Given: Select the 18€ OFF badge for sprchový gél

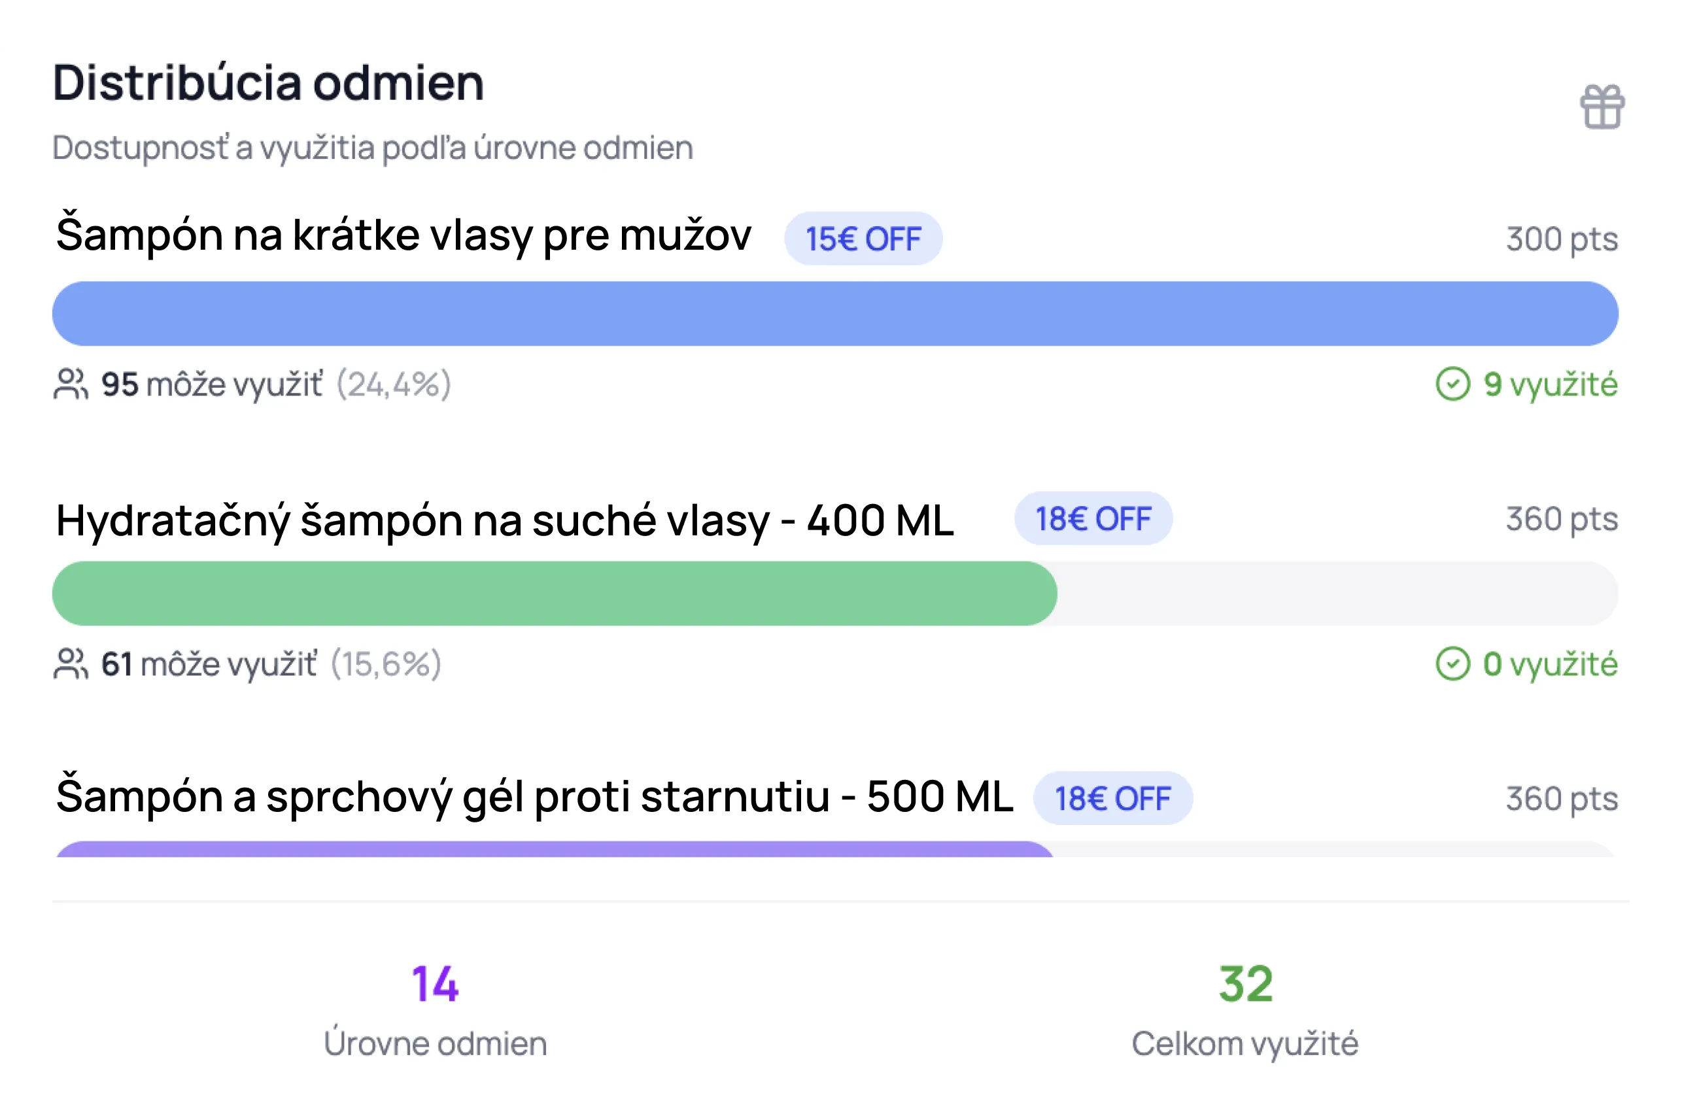Looking at the screenshot, I should click(x=1112, y=798).
